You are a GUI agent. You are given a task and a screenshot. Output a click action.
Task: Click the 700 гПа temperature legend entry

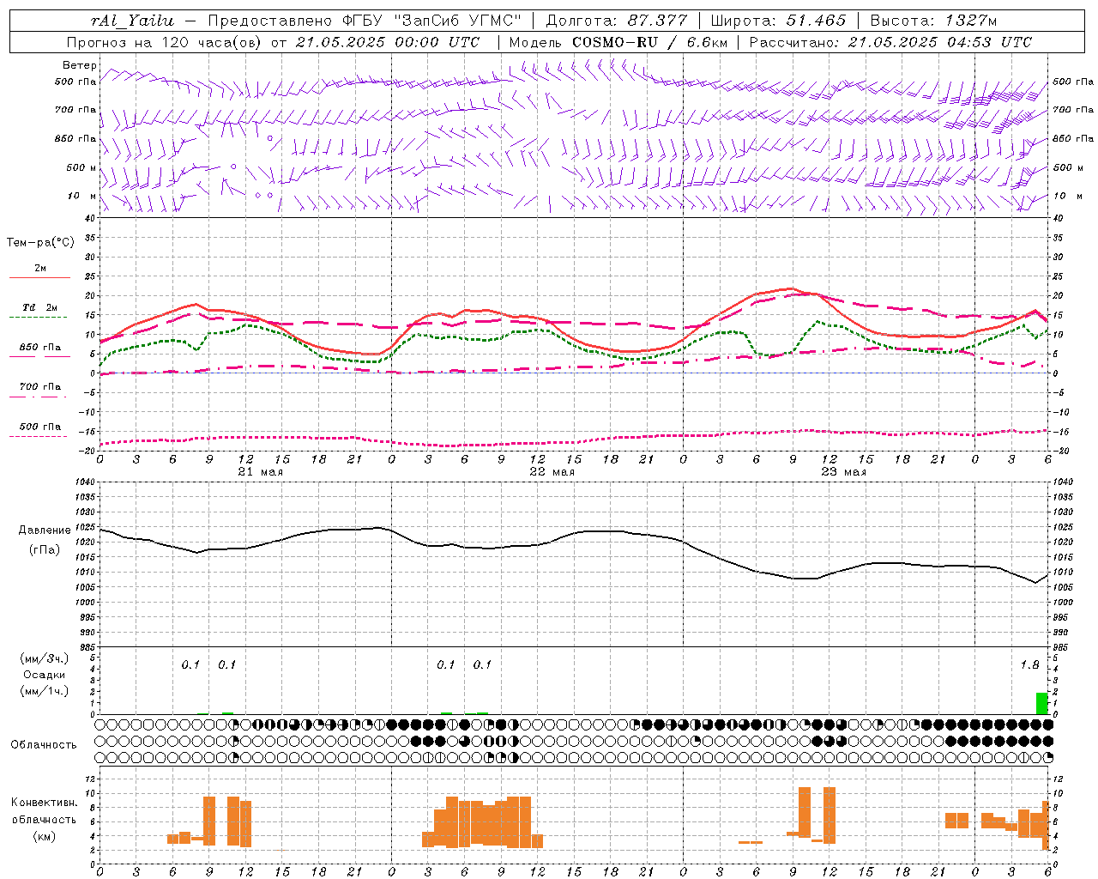(x=40, y=386)
